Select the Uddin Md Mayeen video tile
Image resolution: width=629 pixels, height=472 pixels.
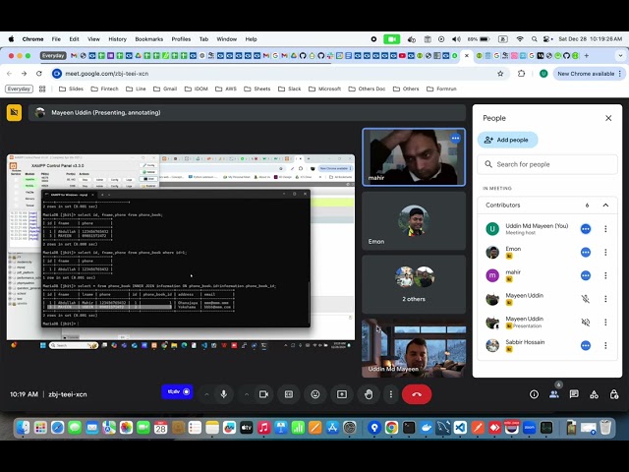coord(414,348)
